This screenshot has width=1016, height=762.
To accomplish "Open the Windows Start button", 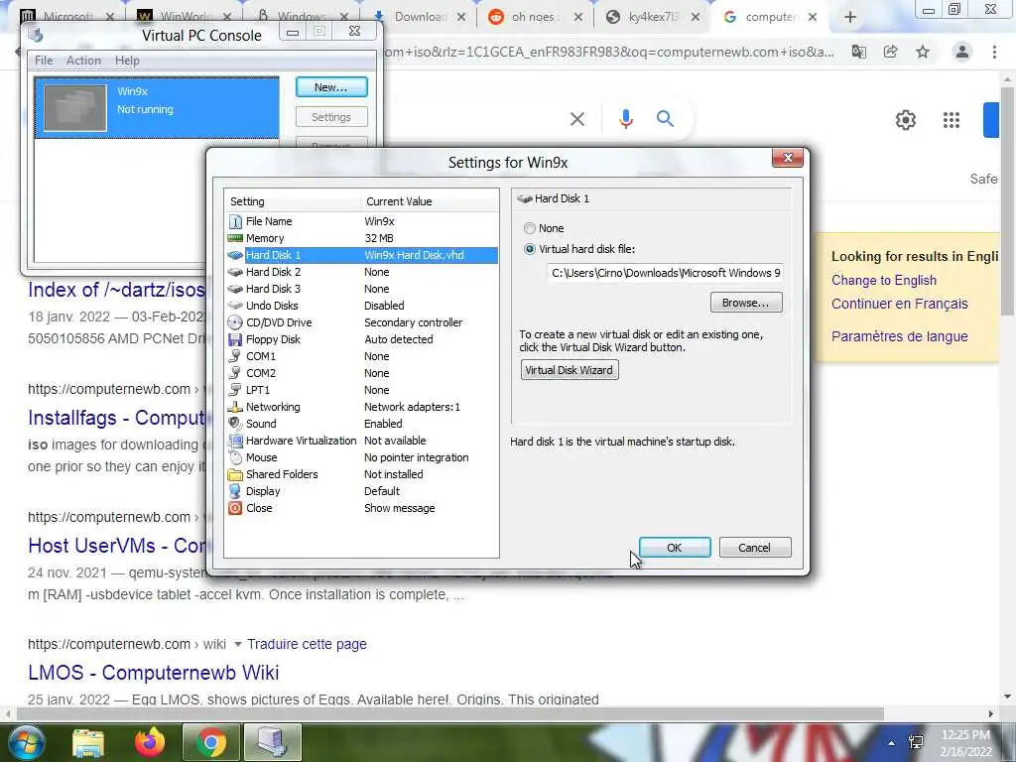I will (x=27, y=742).
